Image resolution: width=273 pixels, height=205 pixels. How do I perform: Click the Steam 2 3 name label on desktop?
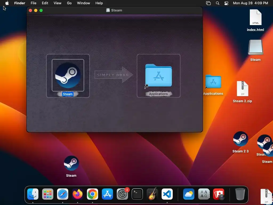pyautogui.click(x=240, y=151)
